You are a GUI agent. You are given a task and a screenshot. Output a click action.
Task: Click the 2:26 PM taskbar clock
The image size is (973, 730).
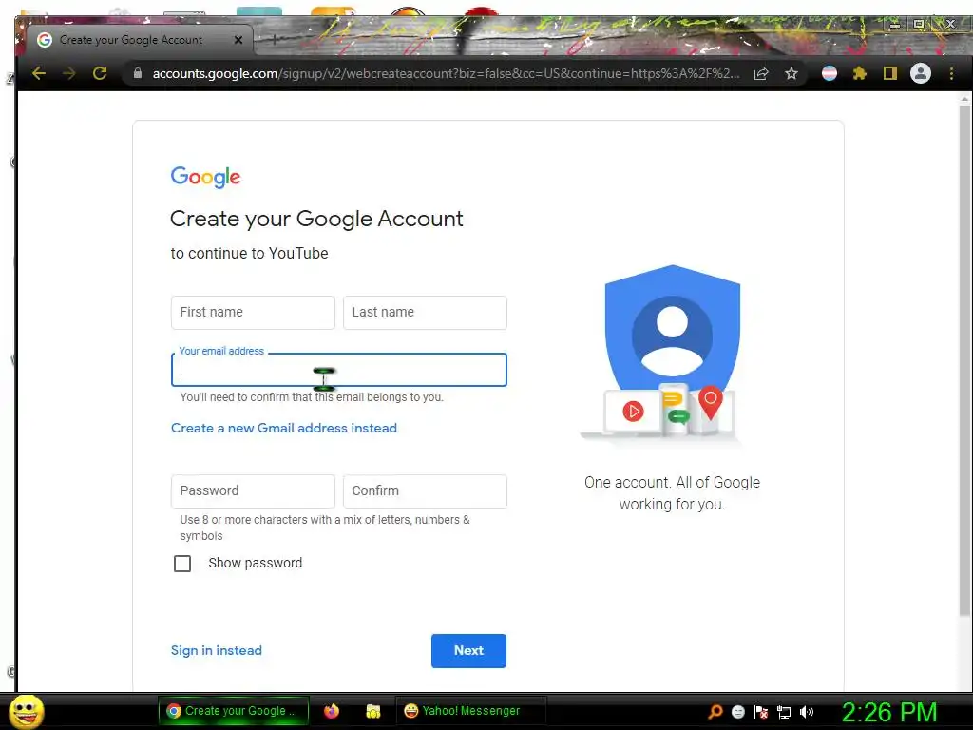click(x=888, y=712)
